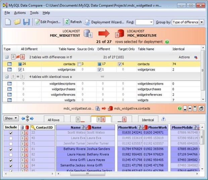
Task: Open help icon in the row comparison header
Action: coord(179,108)
